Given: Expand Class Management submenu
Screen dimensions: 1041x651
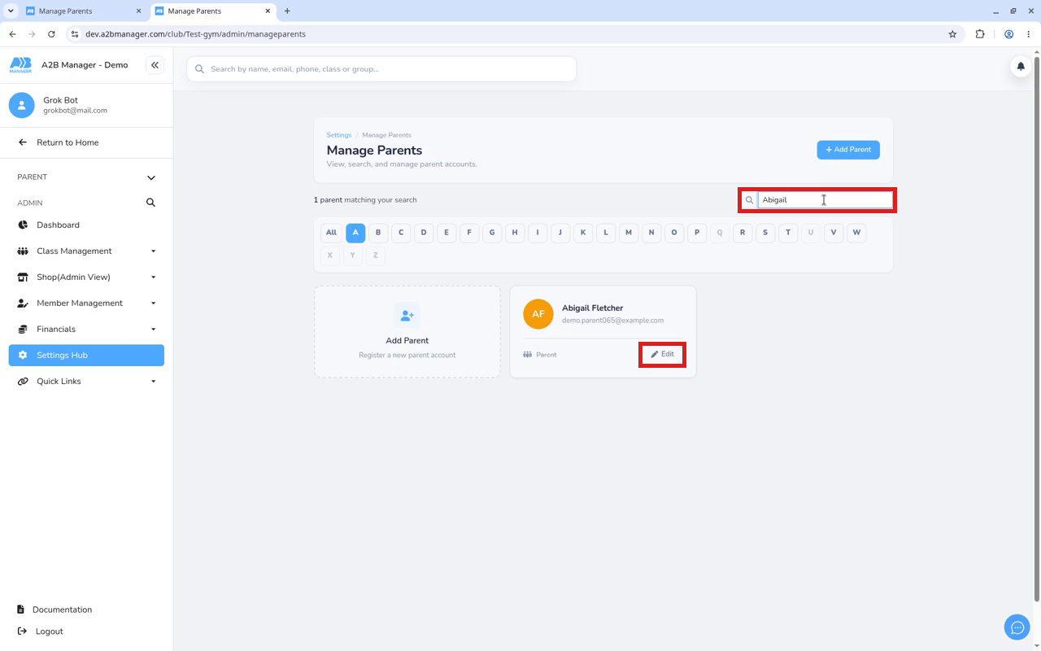Looking at the screenshot, I should coord(153,251).
